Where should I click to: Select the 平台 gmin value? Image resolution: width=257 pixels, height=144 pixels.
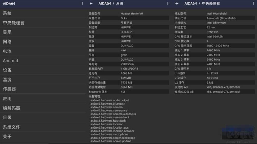(124, 55)
